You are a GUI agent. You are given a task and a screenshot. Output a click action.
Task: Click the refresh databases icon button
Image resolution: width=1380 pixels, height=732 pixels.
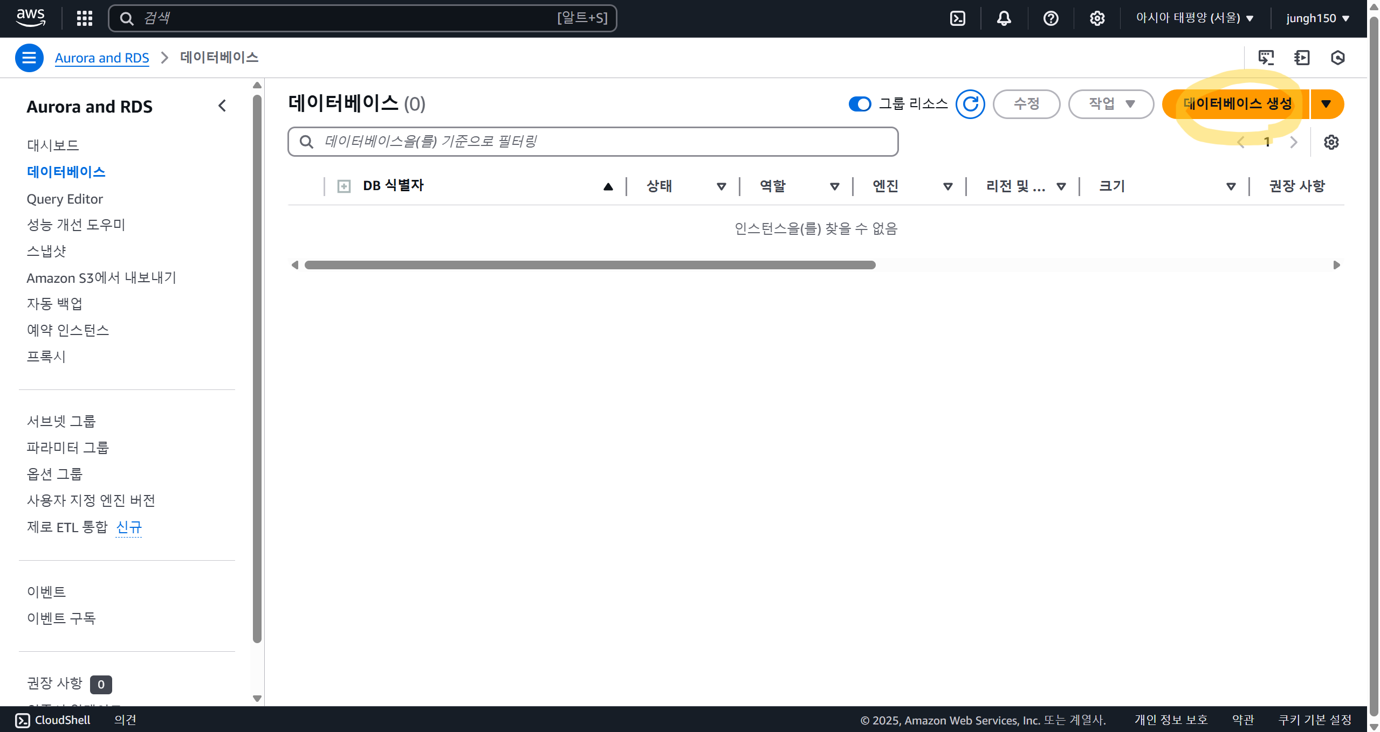pos(970,104)
